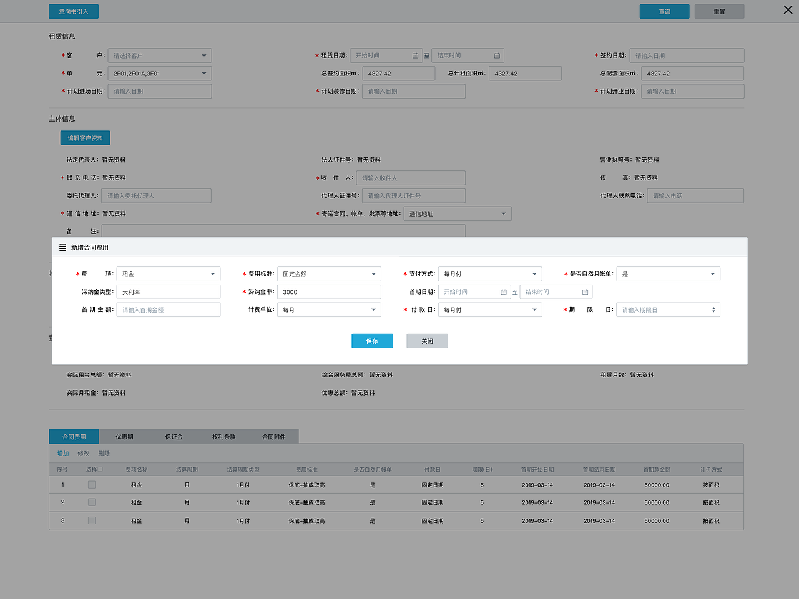This screenshot has height=599, width=799.
Task: Click 1月付 in table row 2
Action: pos(243,502)
